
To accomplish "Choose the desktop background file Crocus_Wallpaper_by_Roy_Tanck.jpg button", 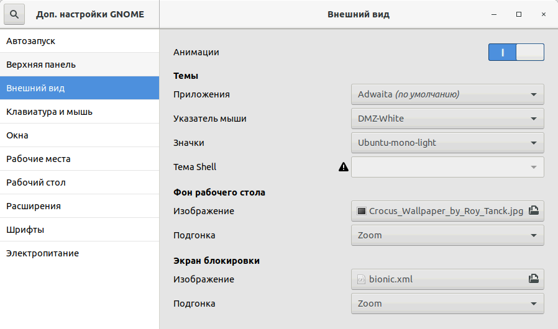I will [x=447, y=211].
